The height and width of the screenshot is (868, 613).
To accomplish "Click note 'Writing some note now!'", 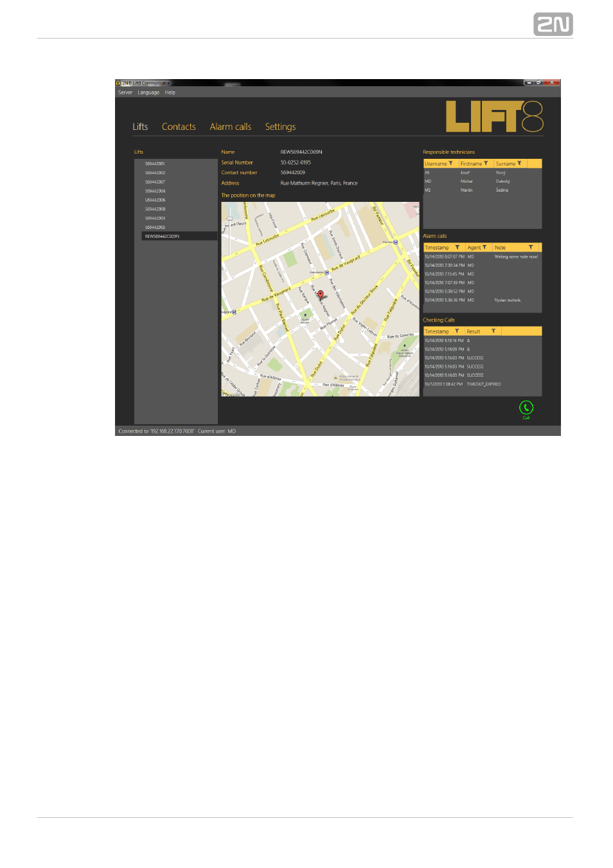I will [x=516, y=257].
